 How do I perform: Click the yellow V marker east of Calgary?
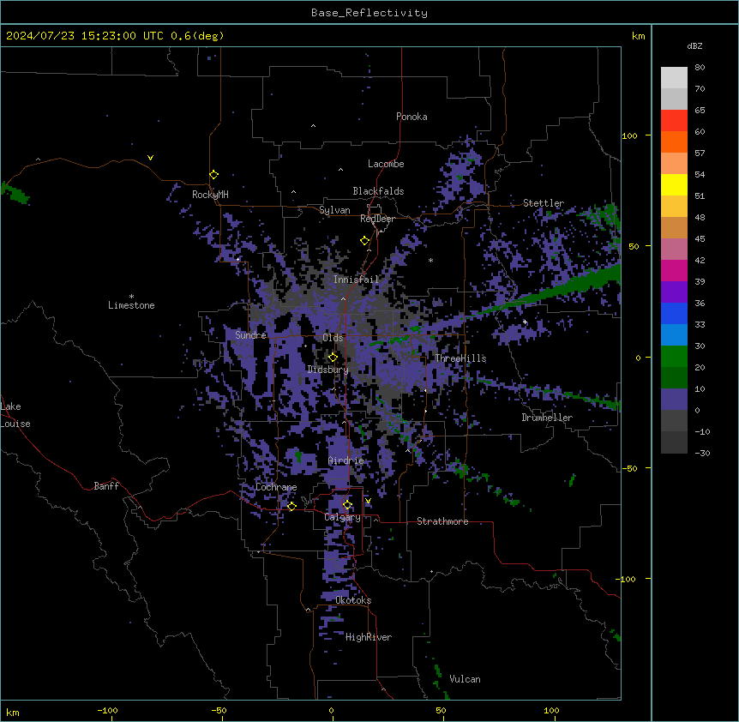coord(368,501)
